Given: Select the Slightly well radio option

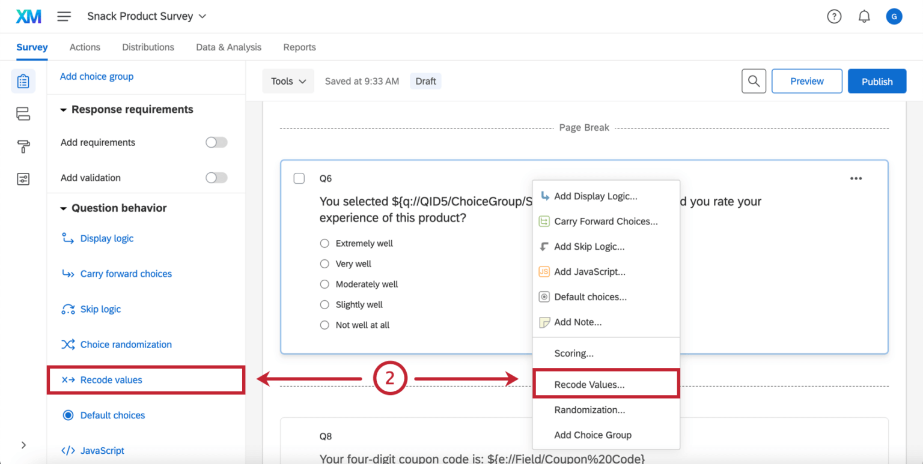Looking at the screenshot, I should tap(324, 305).
